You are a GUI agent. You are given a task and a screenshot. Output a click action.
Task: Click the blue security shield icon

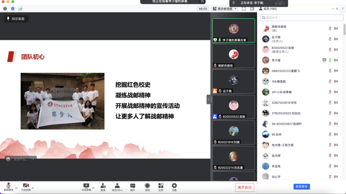[x=13, y=9]
